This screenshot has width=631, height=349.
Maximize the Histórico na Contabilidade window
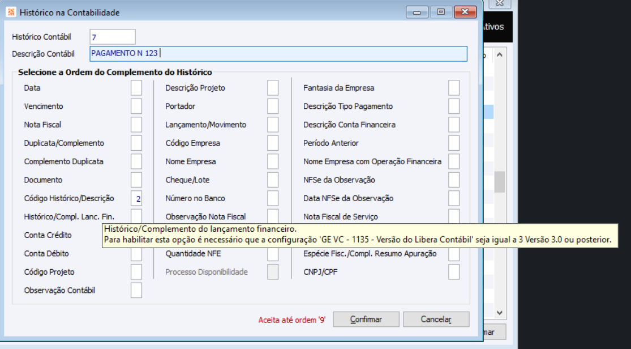click(441, 12)
